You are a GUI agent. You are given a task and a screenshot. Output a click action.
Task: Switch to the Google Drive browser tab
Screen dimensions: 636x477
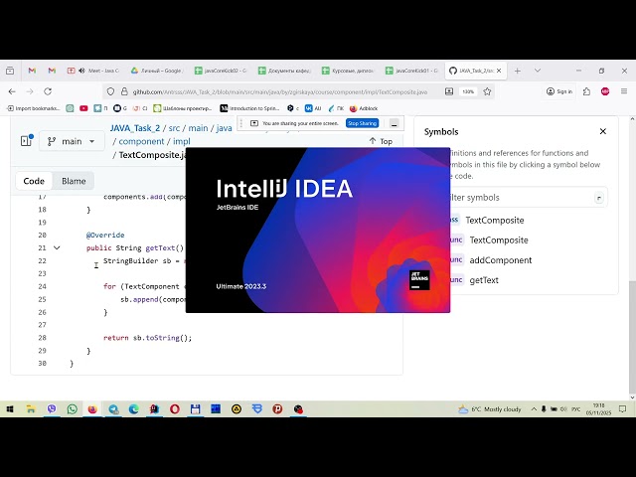point(157,71)
